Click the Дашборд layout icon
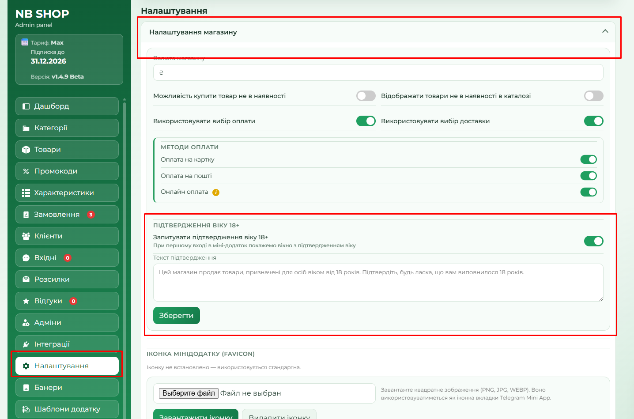Viewport: 634px width, 419px height. (x=26, y=106)
